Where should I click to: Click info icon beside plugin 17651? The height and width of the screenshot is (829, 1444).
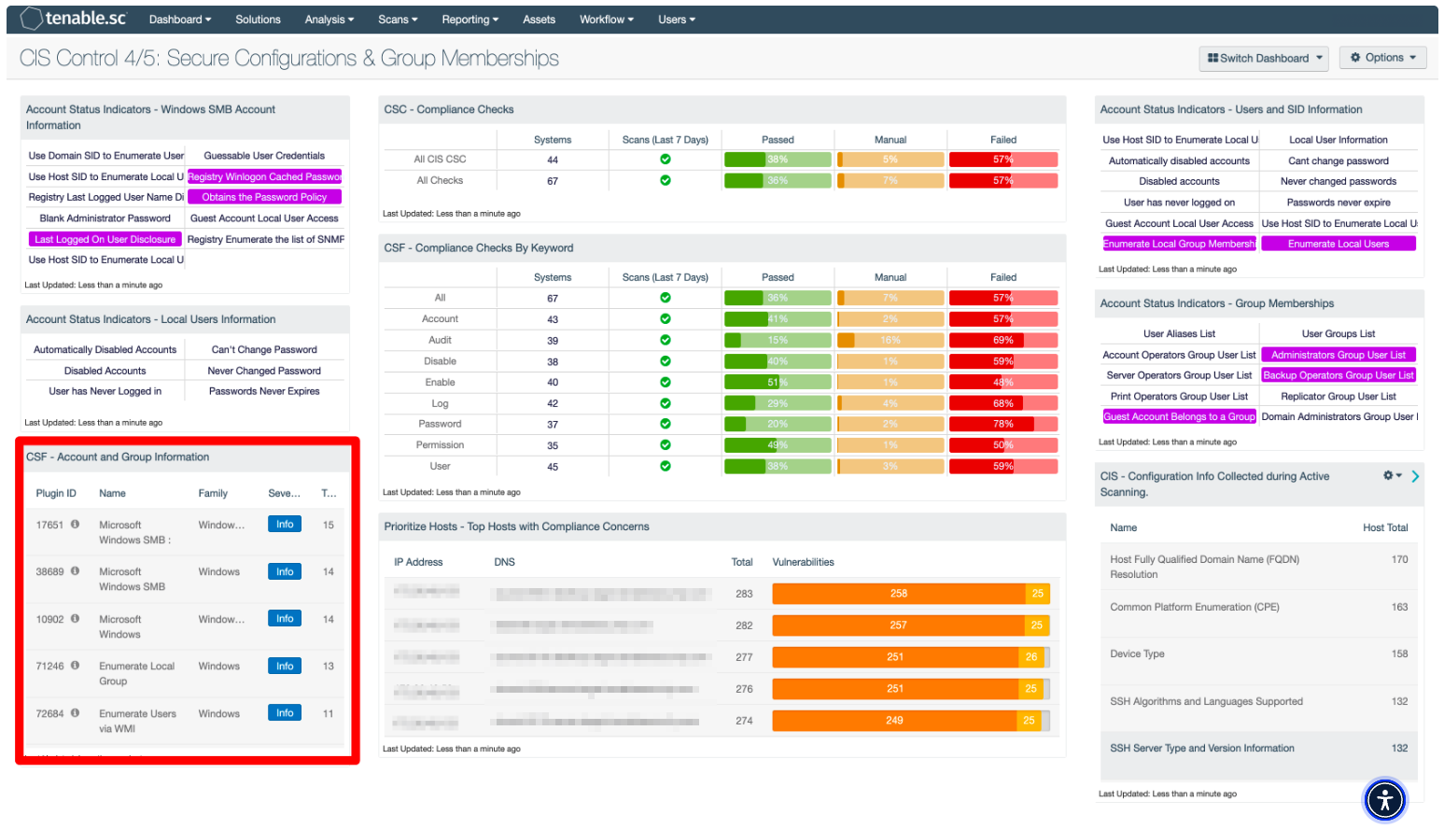click(x=76, y=525)
